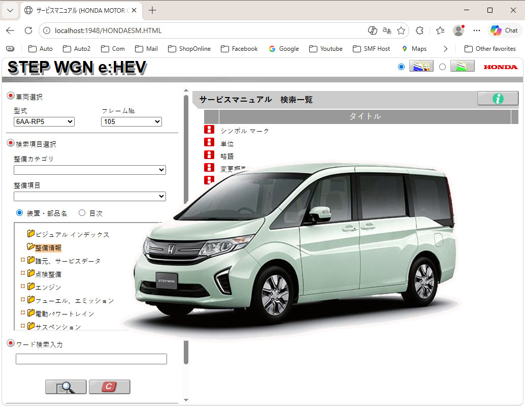The height and width of the screenshot is (407, 525).
Task: View site information icon in address bar
Action: (x=47, y=30)
